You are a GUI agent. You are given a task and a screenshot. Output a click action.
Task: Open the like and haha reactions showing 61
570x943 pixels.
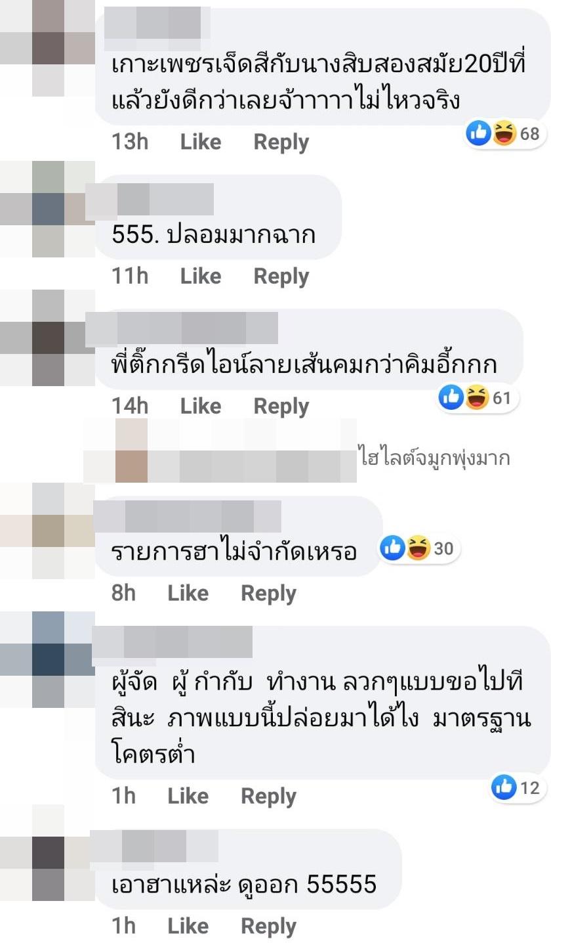point(477,398)
